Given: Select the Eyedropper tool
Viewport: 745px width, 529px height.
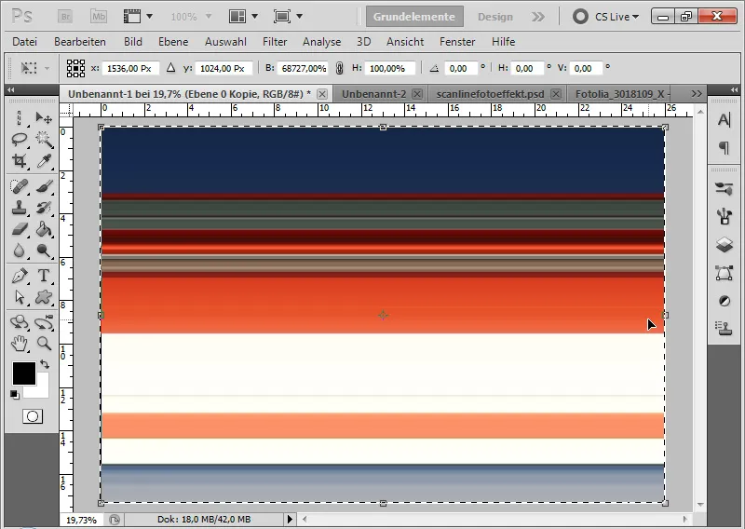Looking at the screenshot, I should (x=44, y=161).
